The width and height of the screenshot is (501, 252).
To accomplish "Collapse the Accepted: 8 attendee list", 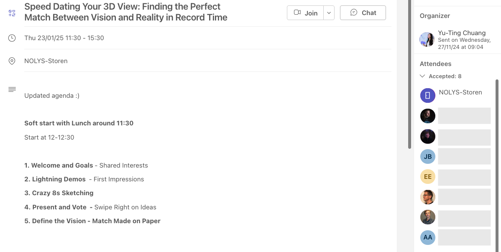I will click(x=422, y=76).
